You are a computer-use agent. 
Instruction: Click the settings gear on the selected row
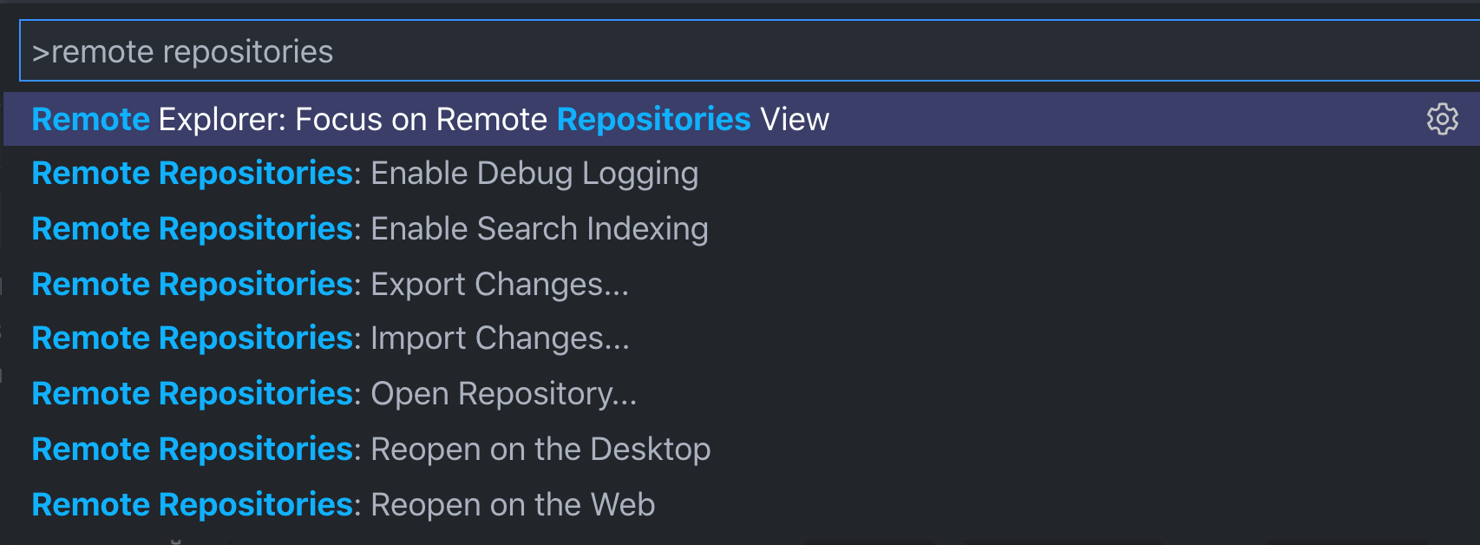[x=1443, y=120]
